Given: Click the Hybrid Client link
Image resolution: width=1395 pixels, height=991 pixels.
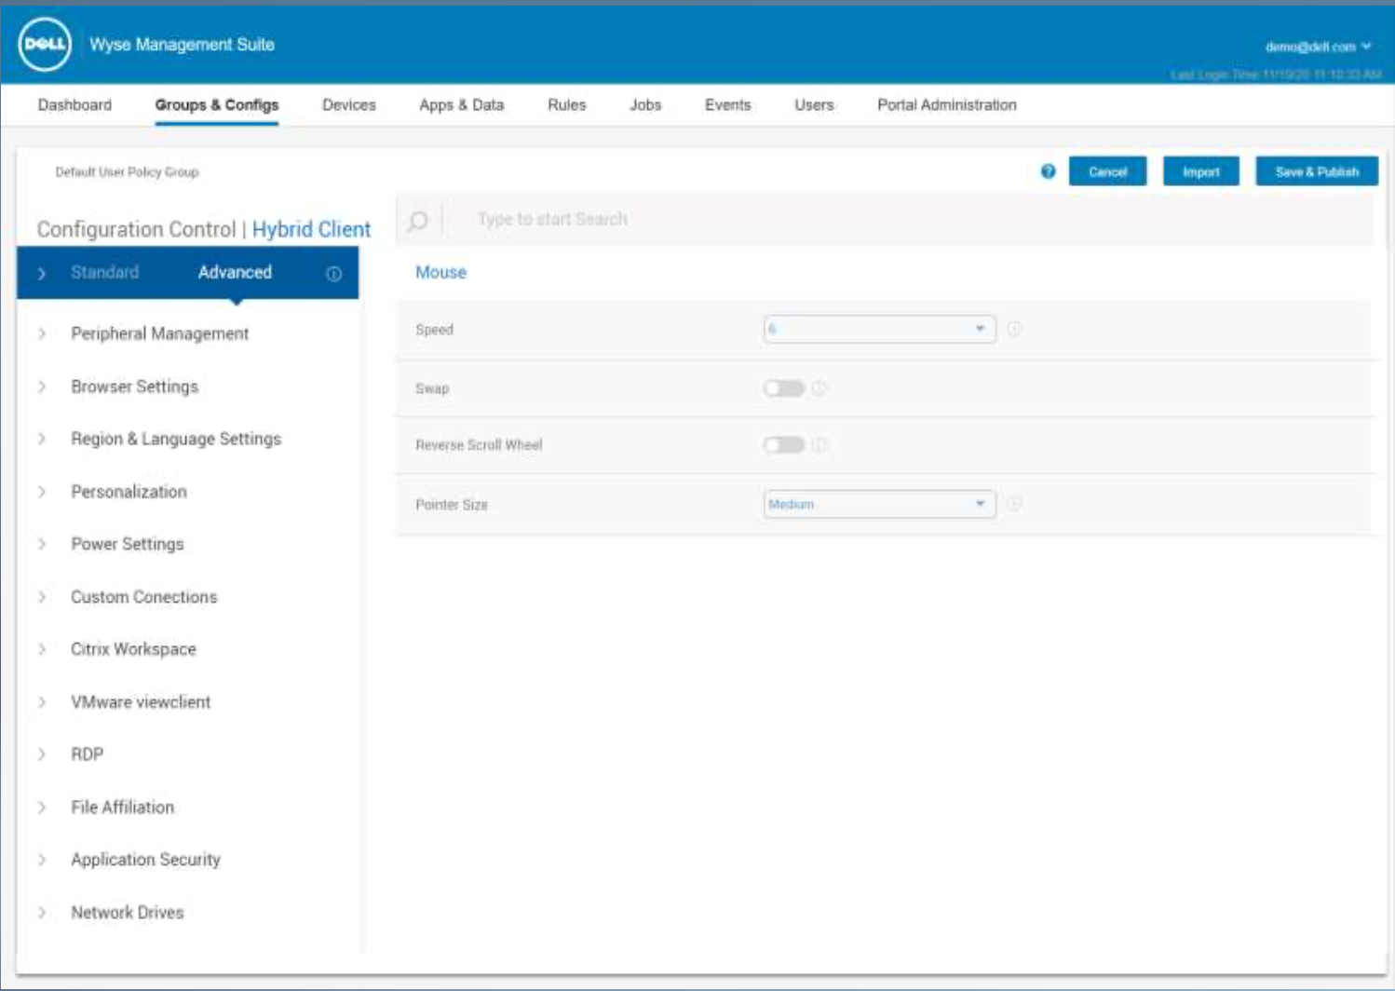Looking at the screenshot, I should point(311,229).
